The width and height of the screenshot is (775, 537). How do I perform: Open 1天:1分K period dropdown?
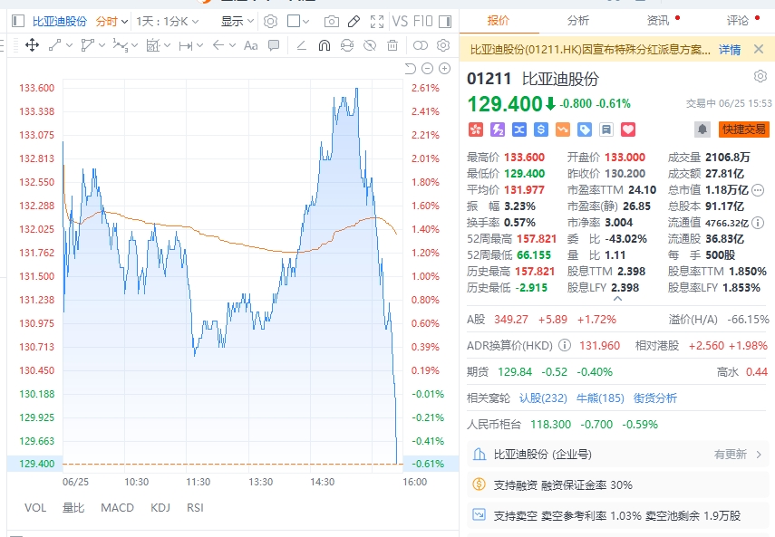(x=168, y=21)
